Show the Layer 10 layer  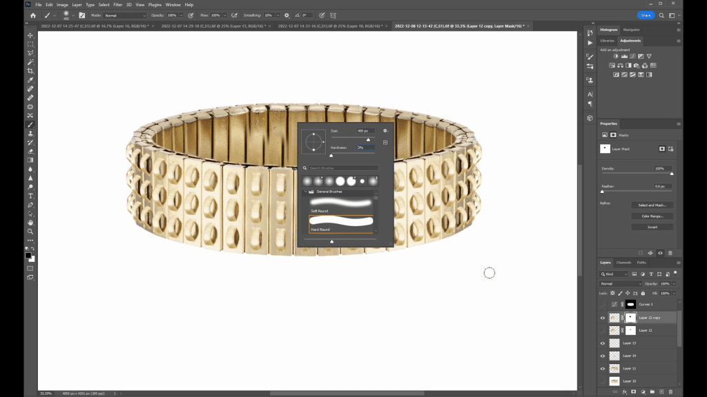coord(602,380)
